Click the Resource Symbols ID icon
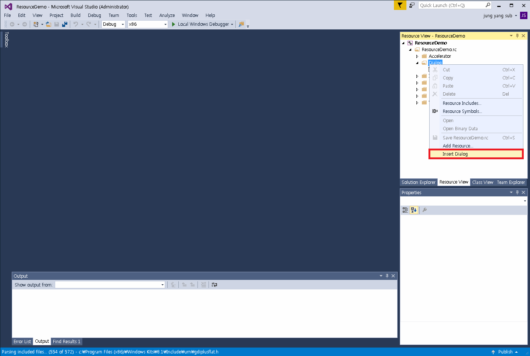 [x=435, y=111]
